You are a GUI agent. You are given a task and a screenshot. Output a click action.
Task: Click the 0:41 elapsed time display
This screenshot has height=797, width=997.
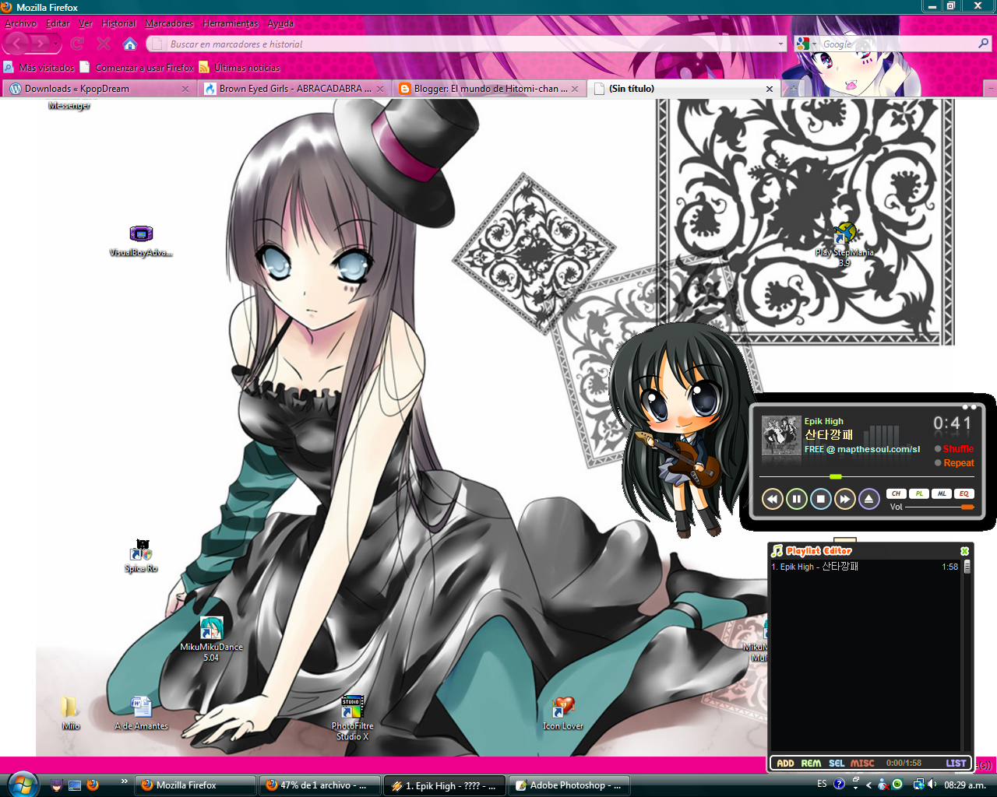pos(953,424)
